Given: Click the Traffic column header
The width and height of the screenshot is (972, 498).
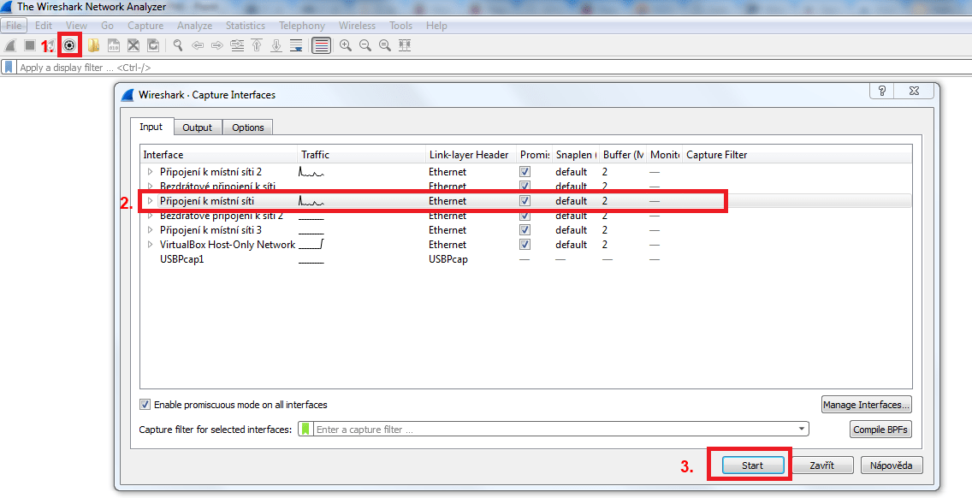Looking at the screenshot, I should pyautogui.click(x=361, y=154).
